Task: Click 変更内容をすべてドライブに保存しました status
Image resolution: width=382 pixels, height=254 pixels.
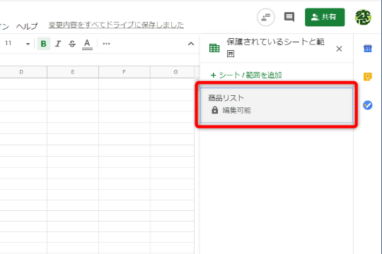Action: point(116,25)
